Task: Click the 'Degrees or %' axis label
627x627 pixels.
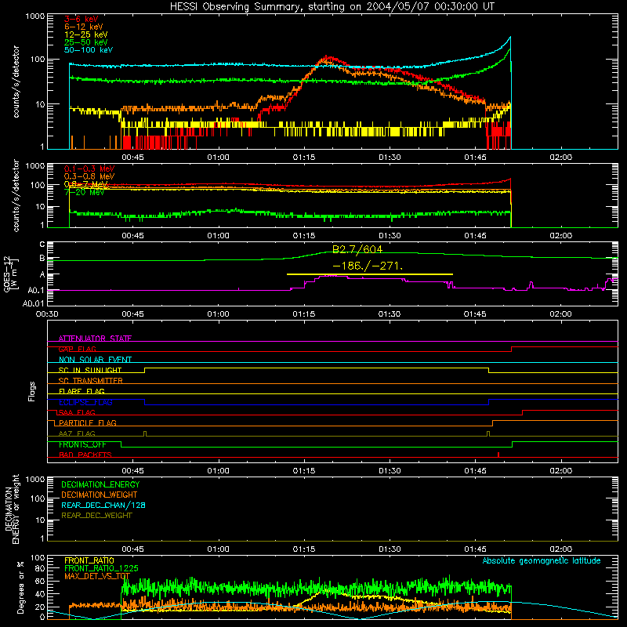Action: (x=21, y=587)
